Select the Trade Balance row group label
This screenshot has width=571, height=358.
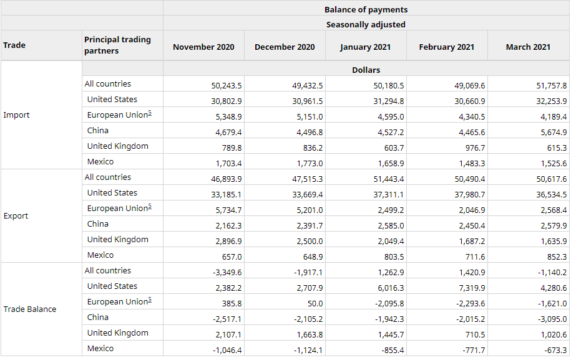pos(30,309)
